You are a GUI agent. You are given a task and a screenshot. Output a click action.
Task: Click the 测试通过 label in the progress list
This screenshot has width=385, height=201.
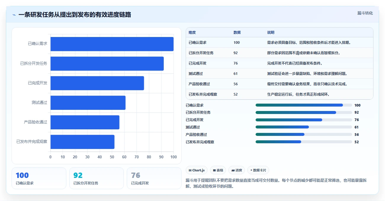[193, 127]
